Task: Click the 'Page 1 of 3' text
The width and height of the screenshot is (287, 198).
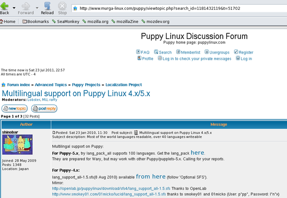Action: point(11,116)
